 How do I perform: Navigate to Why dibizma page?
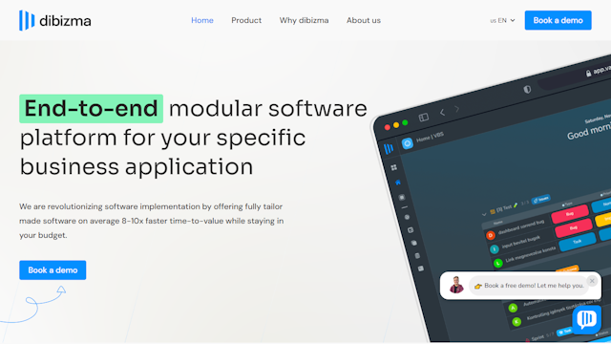(x=304, y=20)
